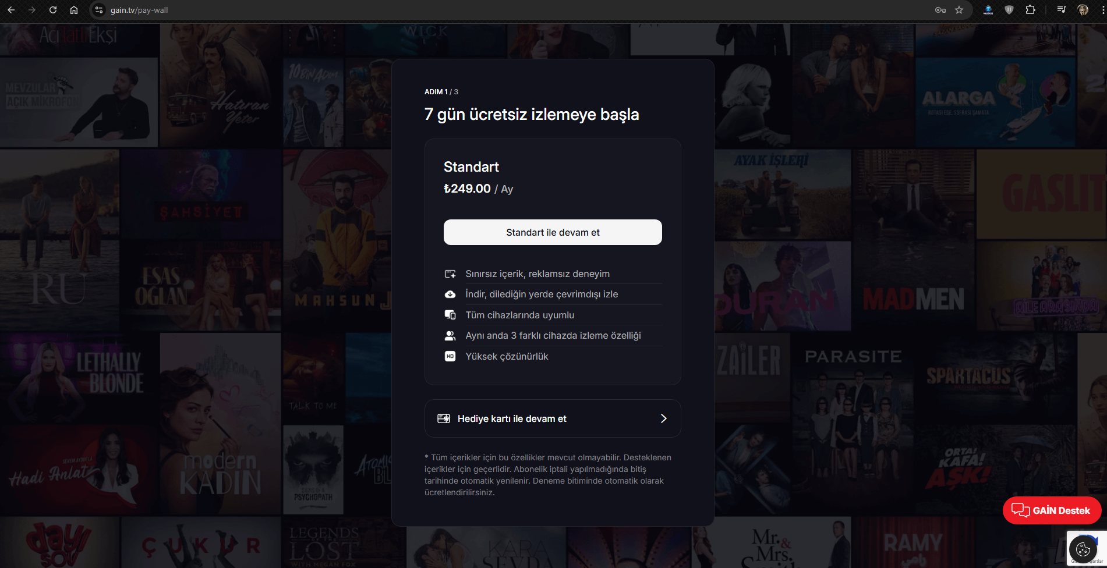This screenshot has width=1107, height=568.
Task: Click the Modern Kadın poster thumbnail
Action: click(220, 423)
